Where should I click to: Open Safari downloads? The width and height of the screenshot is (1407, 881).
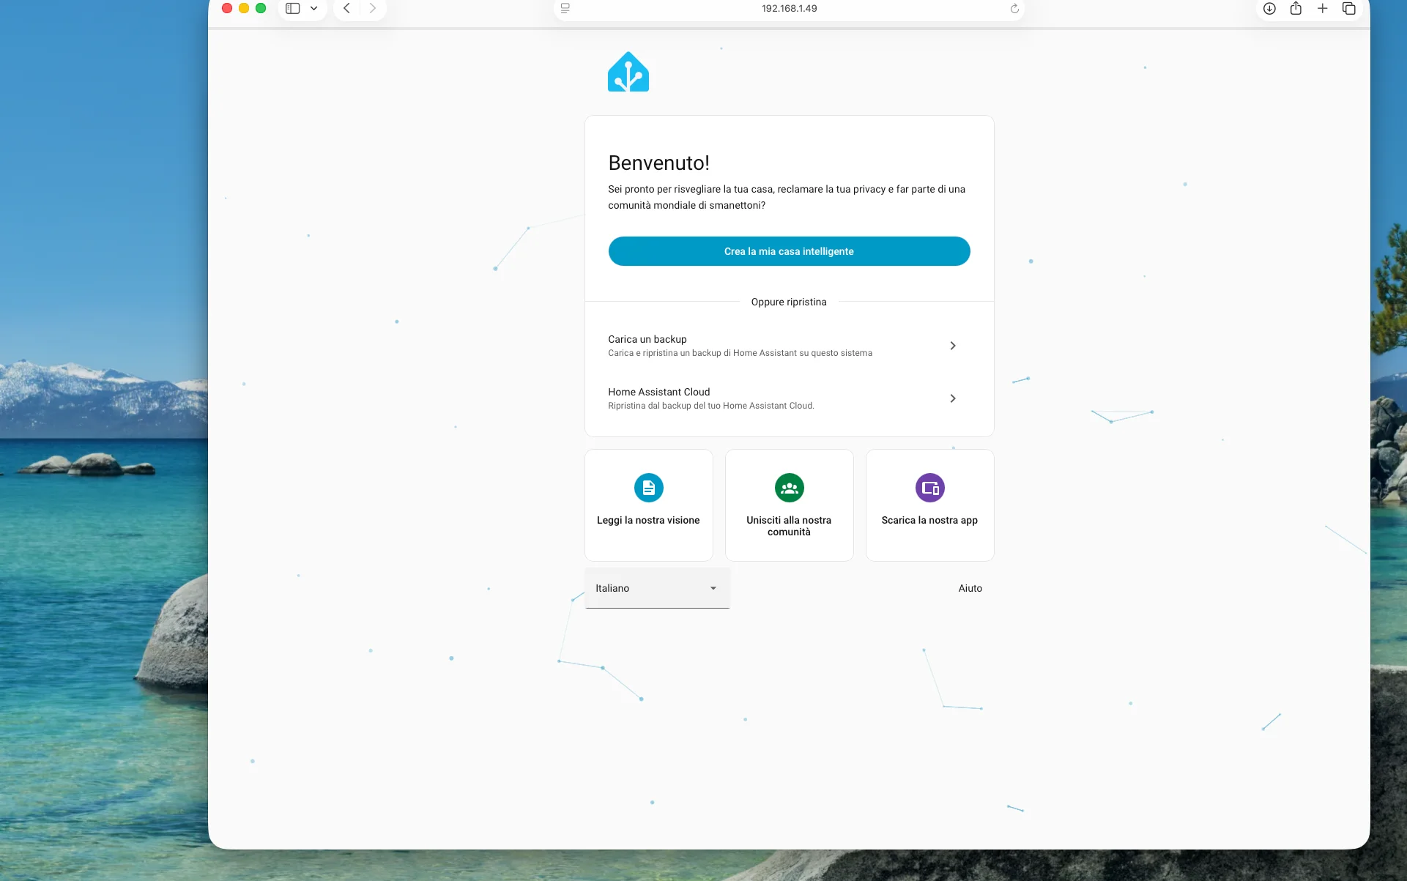pos(1269,9)
